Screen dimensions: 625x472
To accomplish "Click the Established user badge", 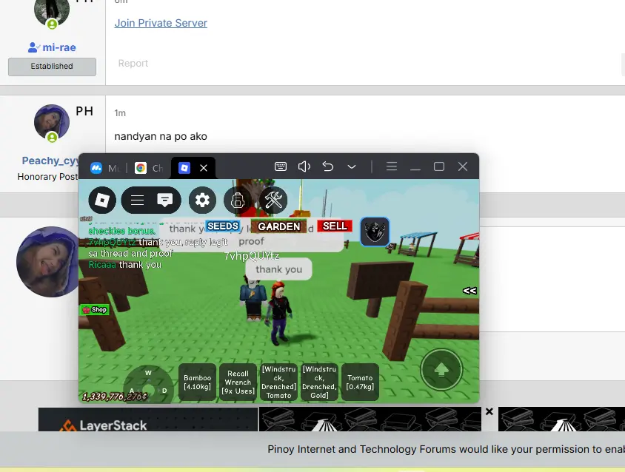I will tap(52, 67).
